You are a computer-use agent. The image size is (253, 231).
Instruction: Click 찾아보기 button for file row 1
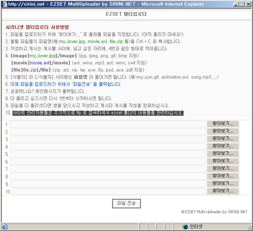223,124
